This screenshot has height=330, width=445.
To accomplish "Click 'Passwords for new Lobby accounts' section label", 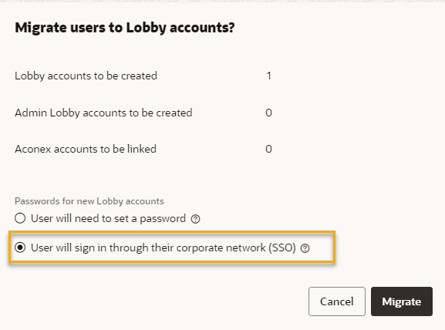I will 89,201.
